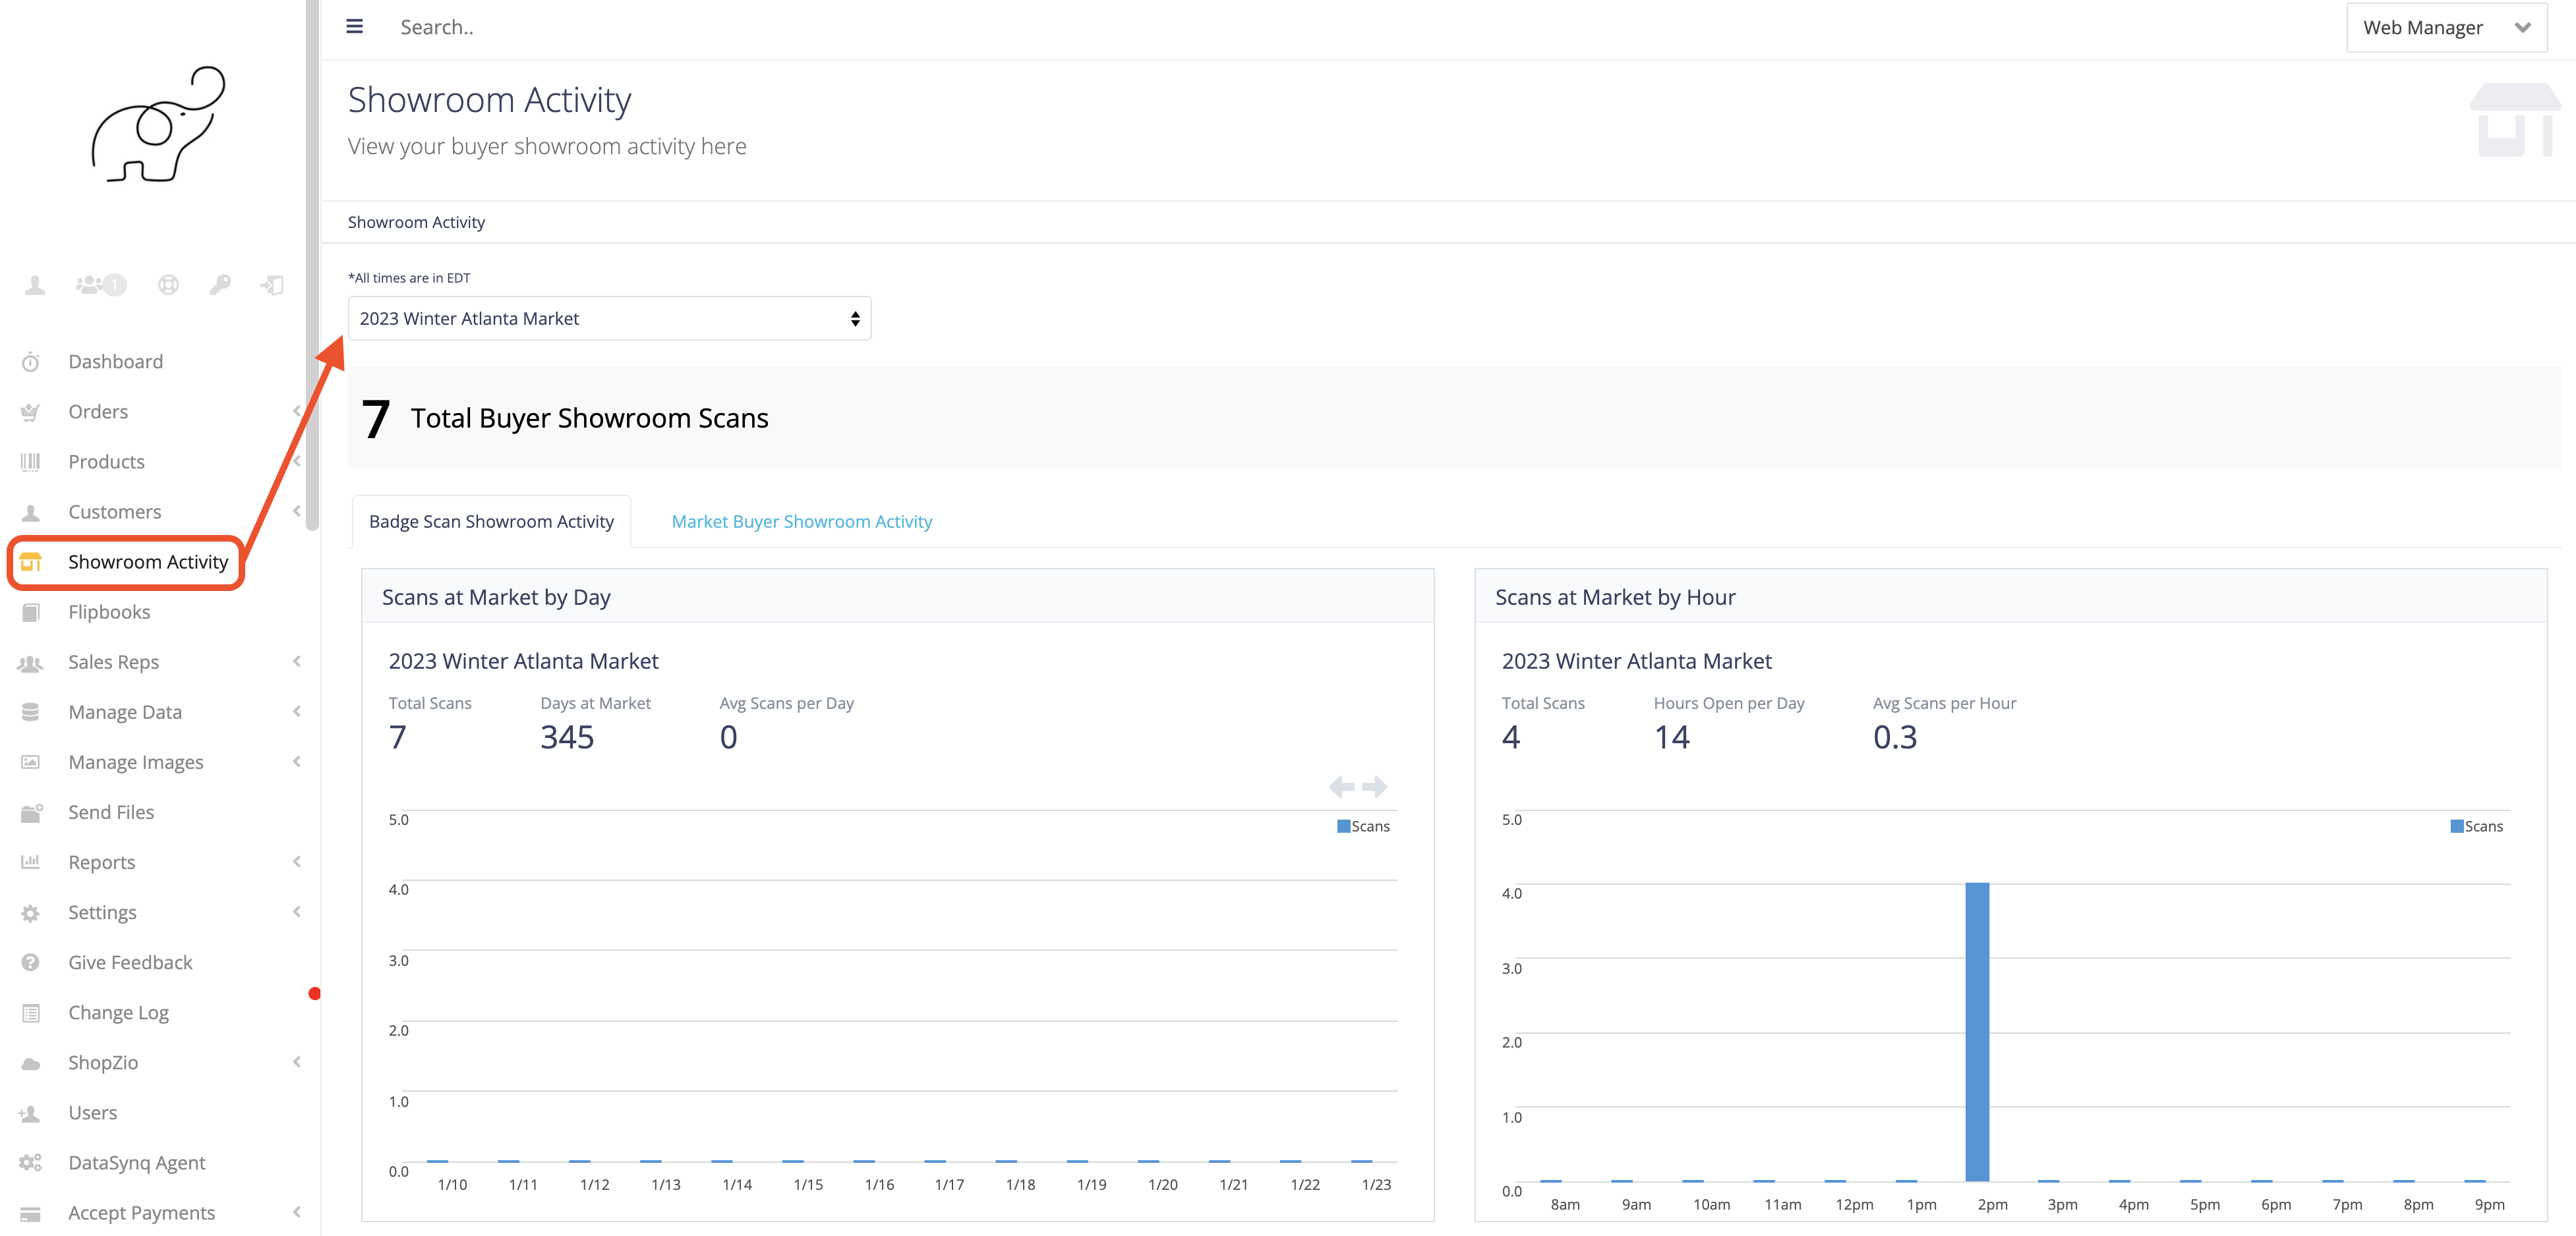The height and width of the screenshot is (1236, 2576).
Task: Expand the Customers submenu chevron
Action: pos(297,511)
